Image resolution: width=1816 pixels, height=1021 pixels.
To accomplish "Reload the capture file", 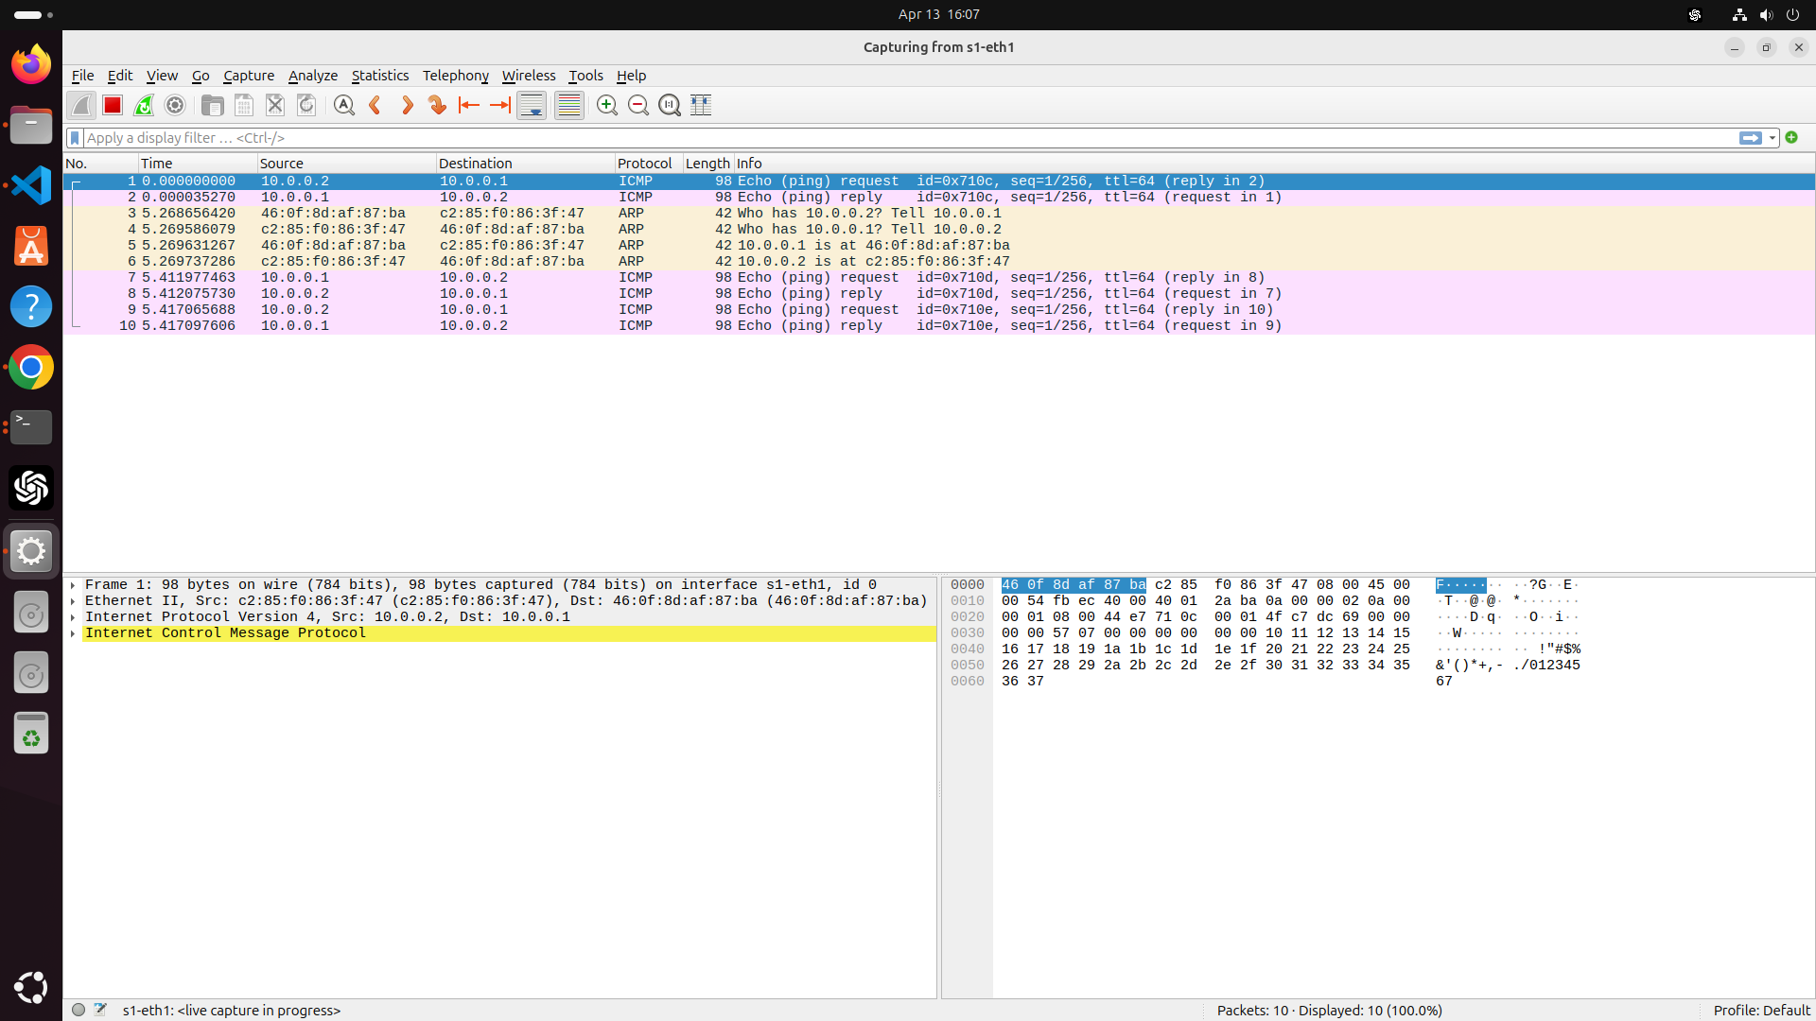I will (x=306, y=105).
